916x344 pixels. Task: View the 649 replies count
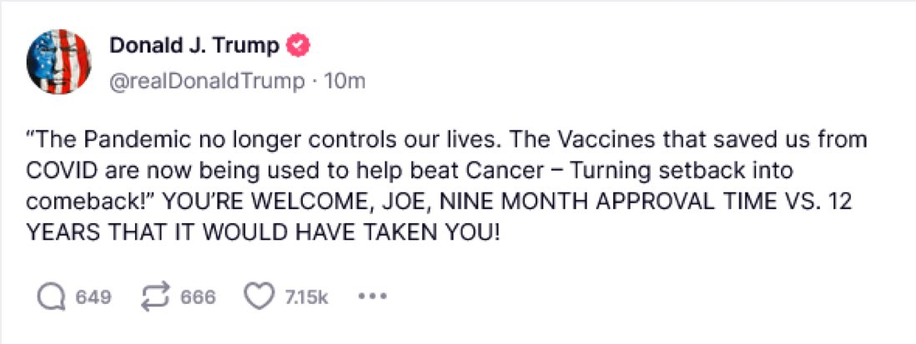(x=93, y=297)
